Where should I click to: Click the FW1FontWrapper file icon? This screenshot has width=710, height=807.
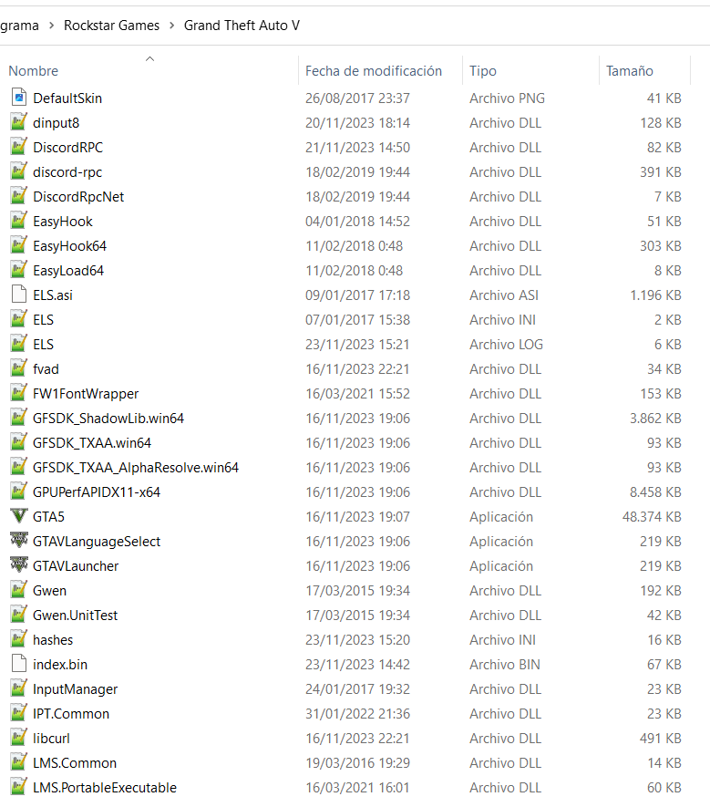19,393
